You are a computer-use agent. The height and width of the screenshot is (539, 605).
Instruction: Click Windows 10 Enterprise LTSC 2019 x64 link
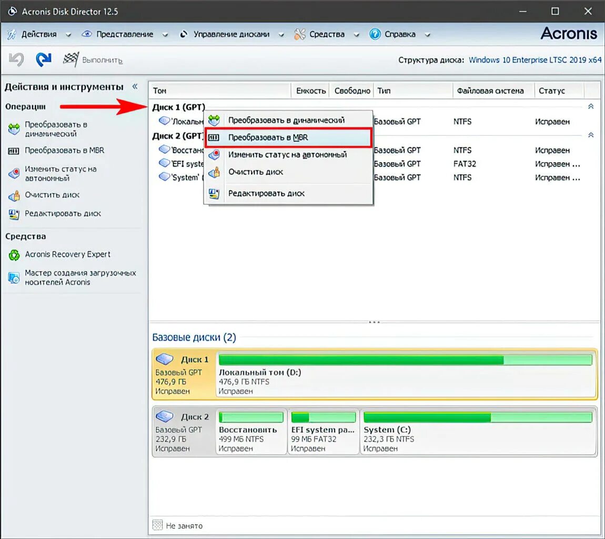(x=535, y=60)
